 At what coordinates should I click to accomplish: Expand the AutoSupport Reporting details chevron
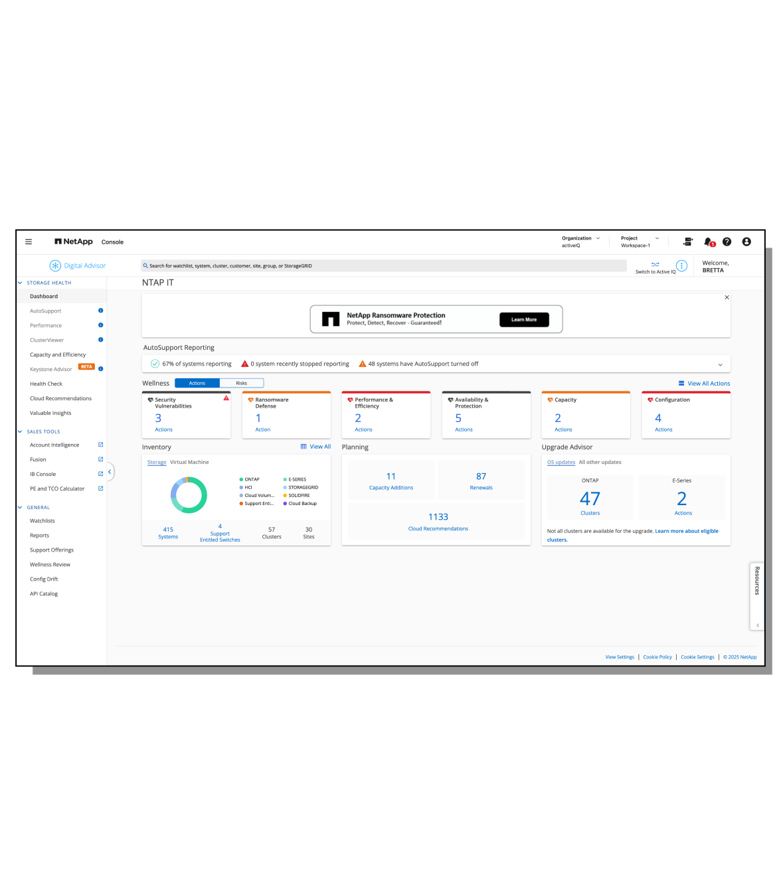tap(720, 364)
